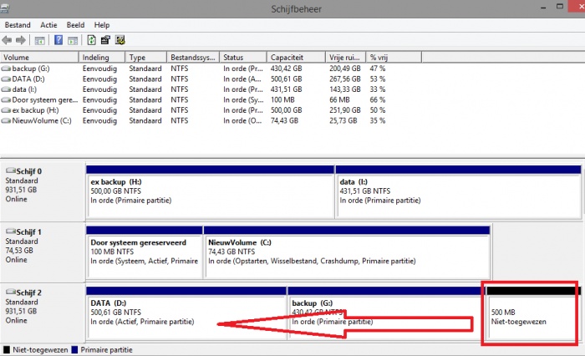
Task: Click the drive icon for backup (G:) row
Action: (6, 69)
